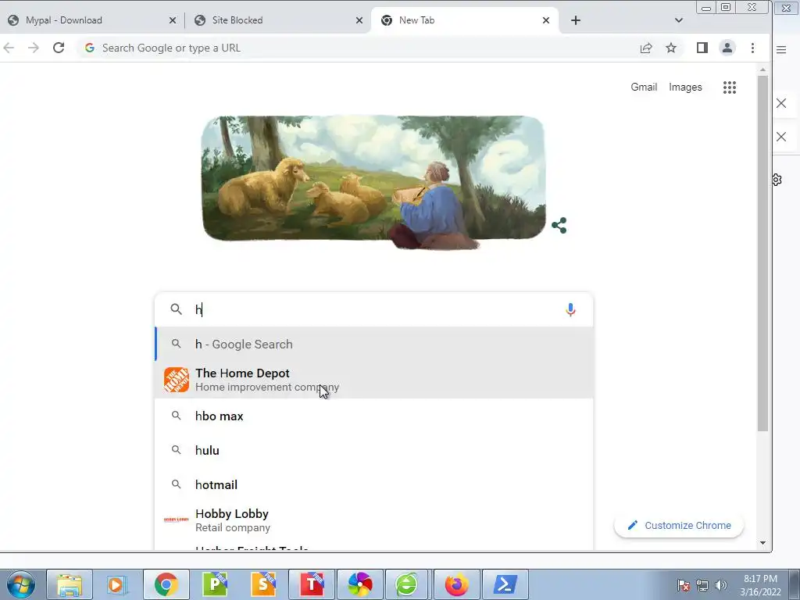Open the side panel icon
This screenshot has width=800, height=600.
coord(702,48)
